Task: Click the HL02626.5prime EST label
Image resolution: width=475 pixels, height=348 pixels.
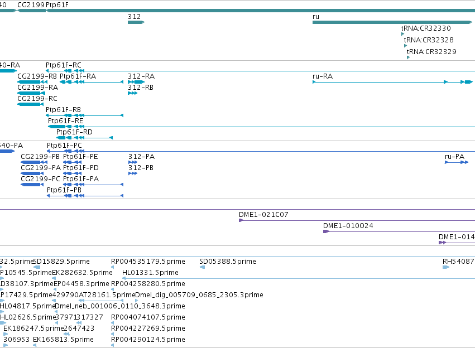Action: 28,317
